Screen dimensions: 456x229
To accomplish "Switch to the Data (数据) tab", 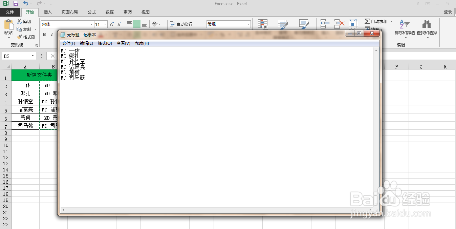I will [x=110, y=12].
